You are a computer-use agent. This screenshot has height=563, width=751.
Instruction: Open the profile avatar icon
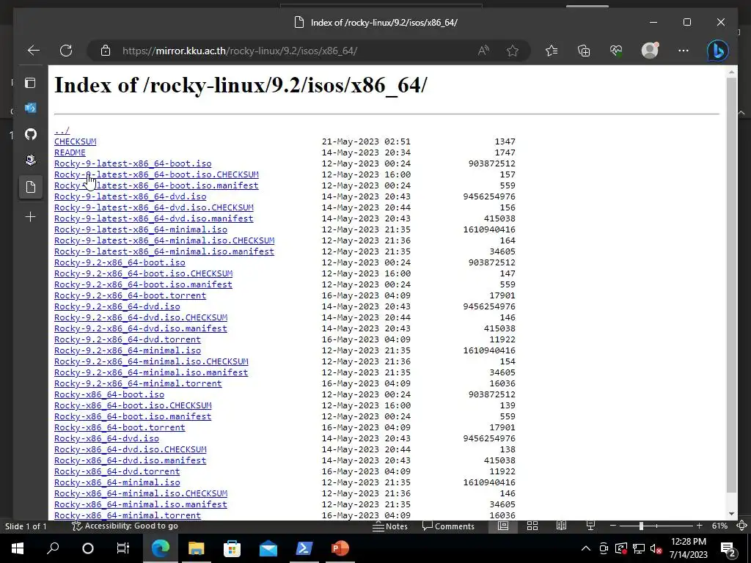point(650,51)
